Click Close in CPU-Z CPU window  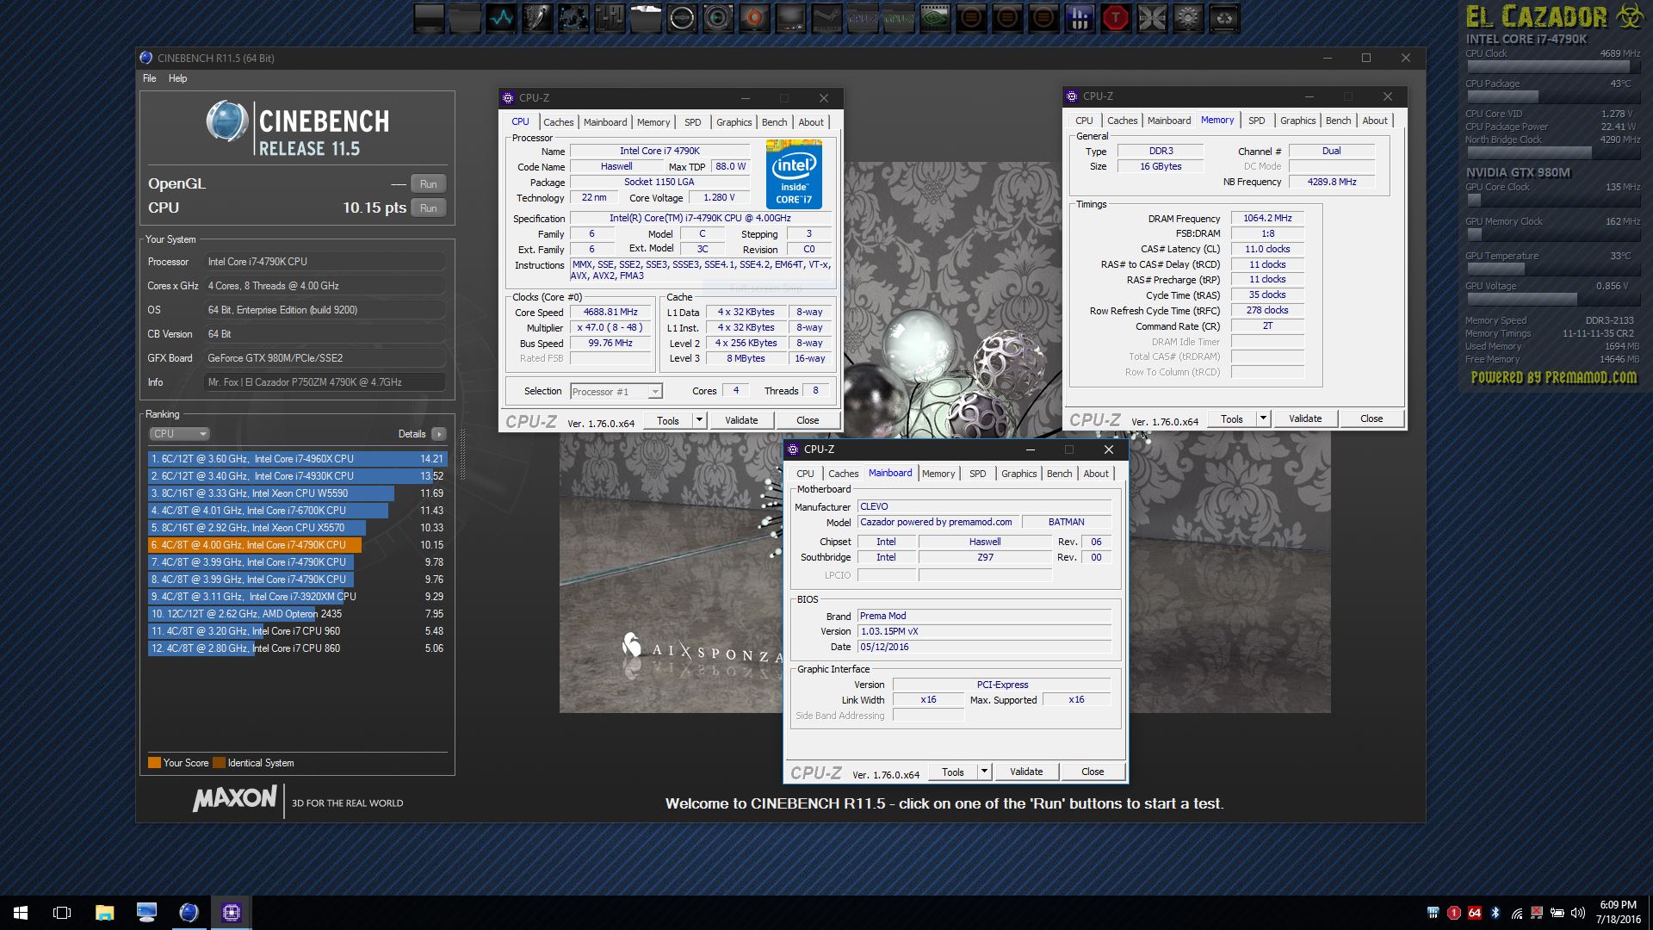click(808, 420)
